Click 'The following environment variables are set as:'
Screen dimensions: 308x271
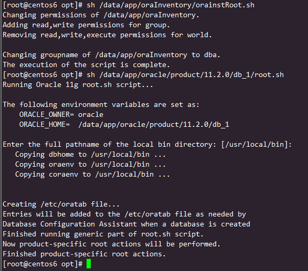click(101, 105)
